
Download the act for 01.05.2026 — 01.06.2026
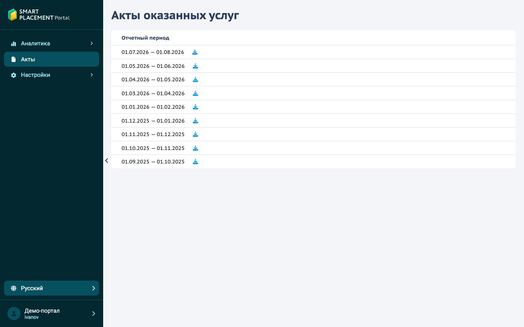(195, 66)
